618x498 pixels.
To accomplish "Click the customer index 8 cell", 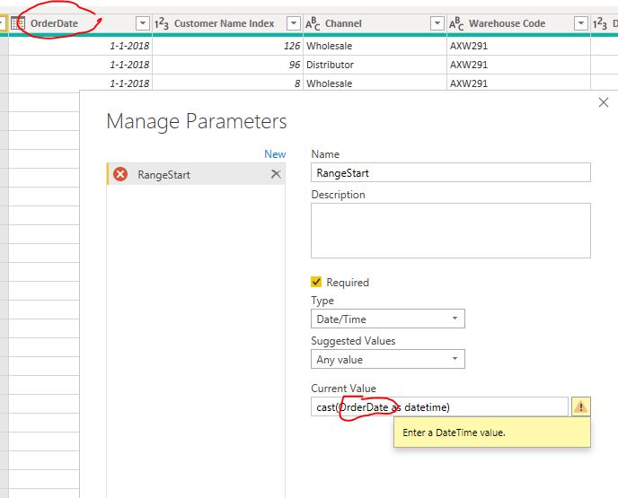I will 227,83.
